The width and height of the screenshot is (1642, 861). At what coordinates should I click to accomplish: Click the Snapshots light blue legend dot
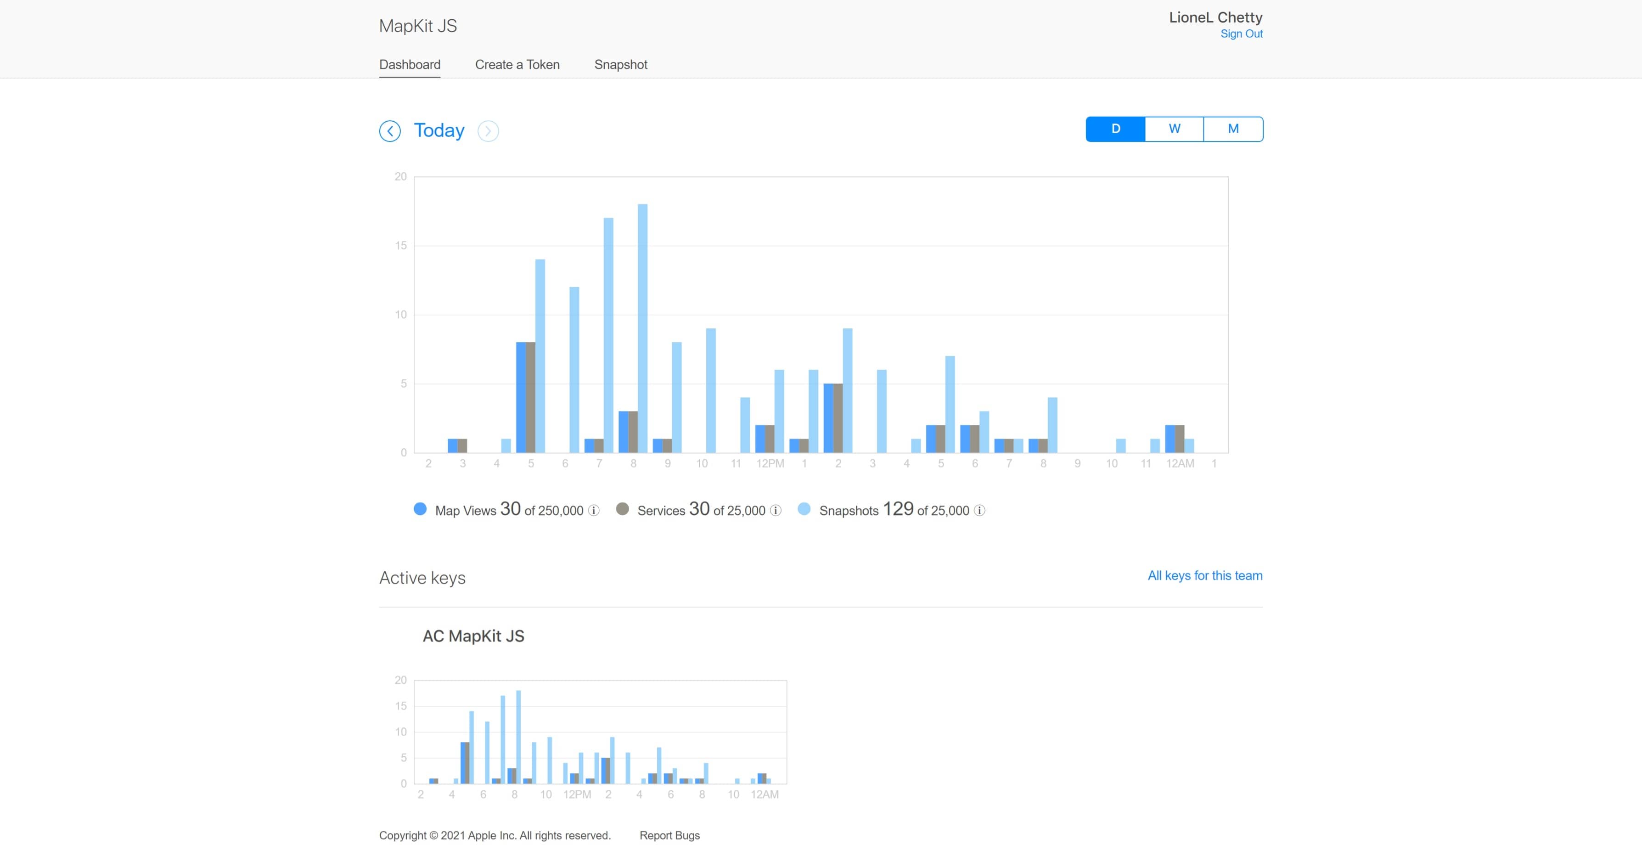804,509
